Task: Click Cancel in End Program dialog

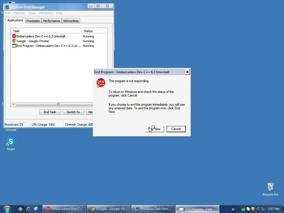Action: click(x=176, y=129)
